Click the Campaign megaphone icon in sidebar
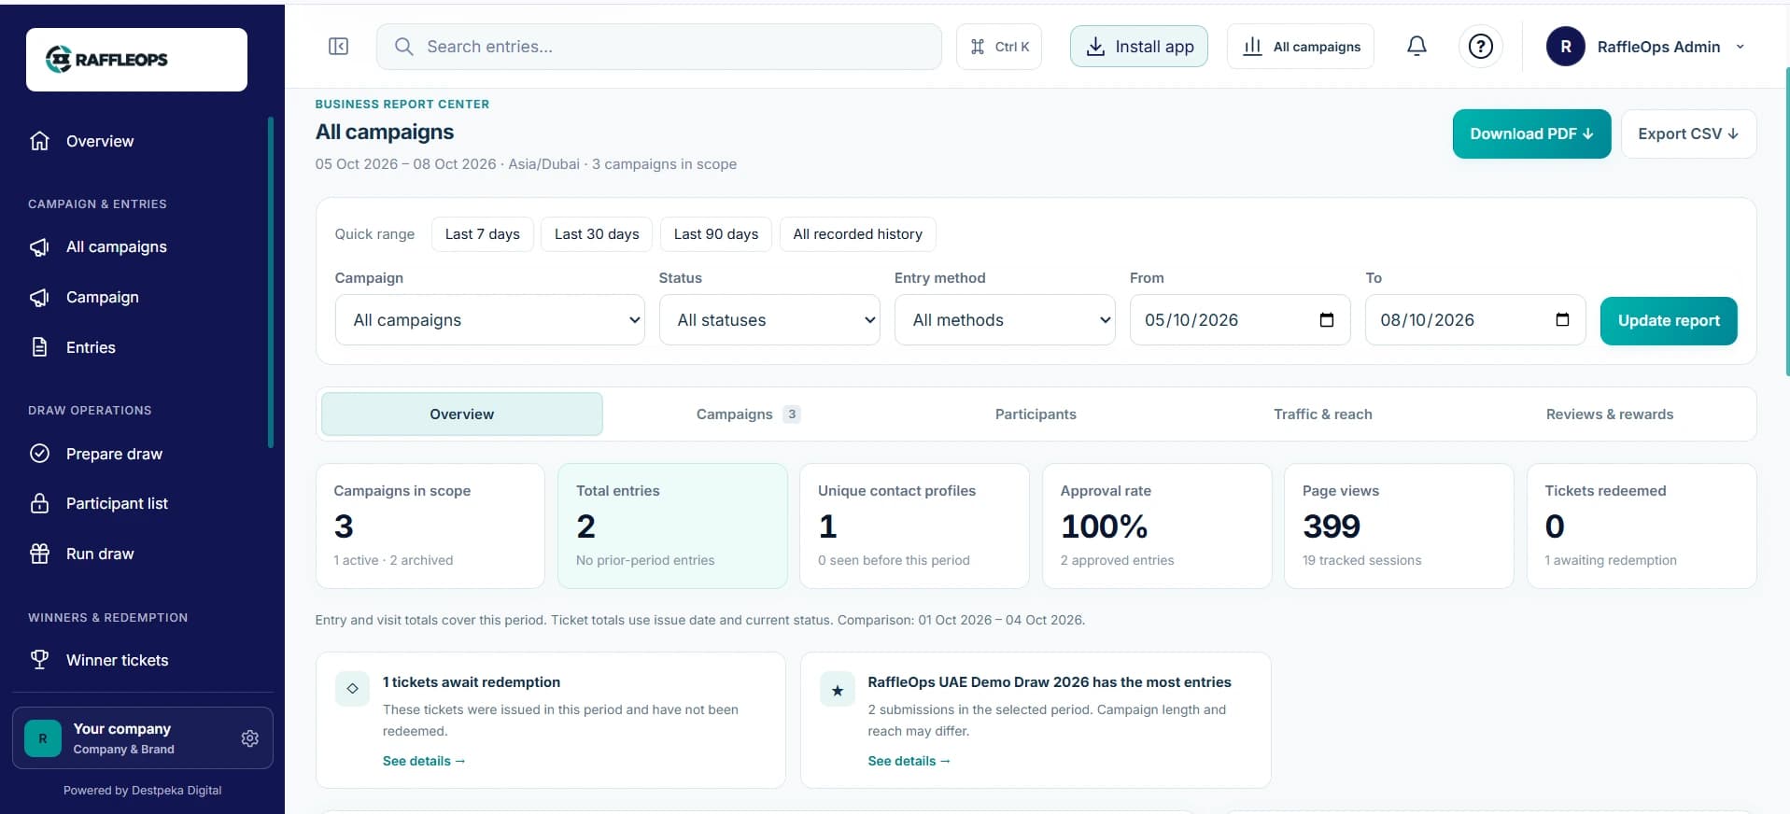The image size is (1790, 814). pos(39,298)
